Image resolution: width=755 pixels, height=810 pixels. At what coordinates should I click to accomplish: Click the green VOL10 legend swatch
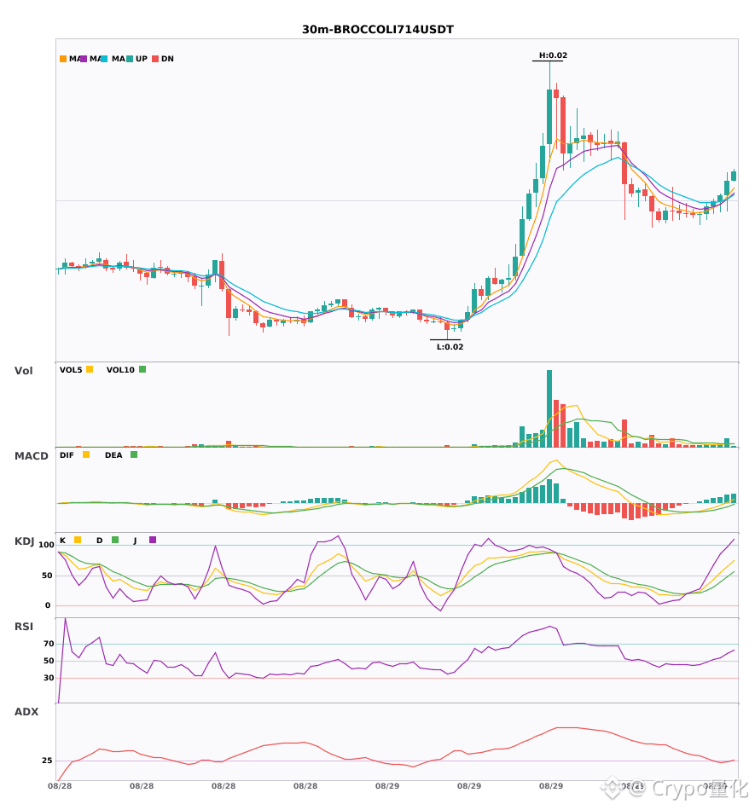coord(142,369)
